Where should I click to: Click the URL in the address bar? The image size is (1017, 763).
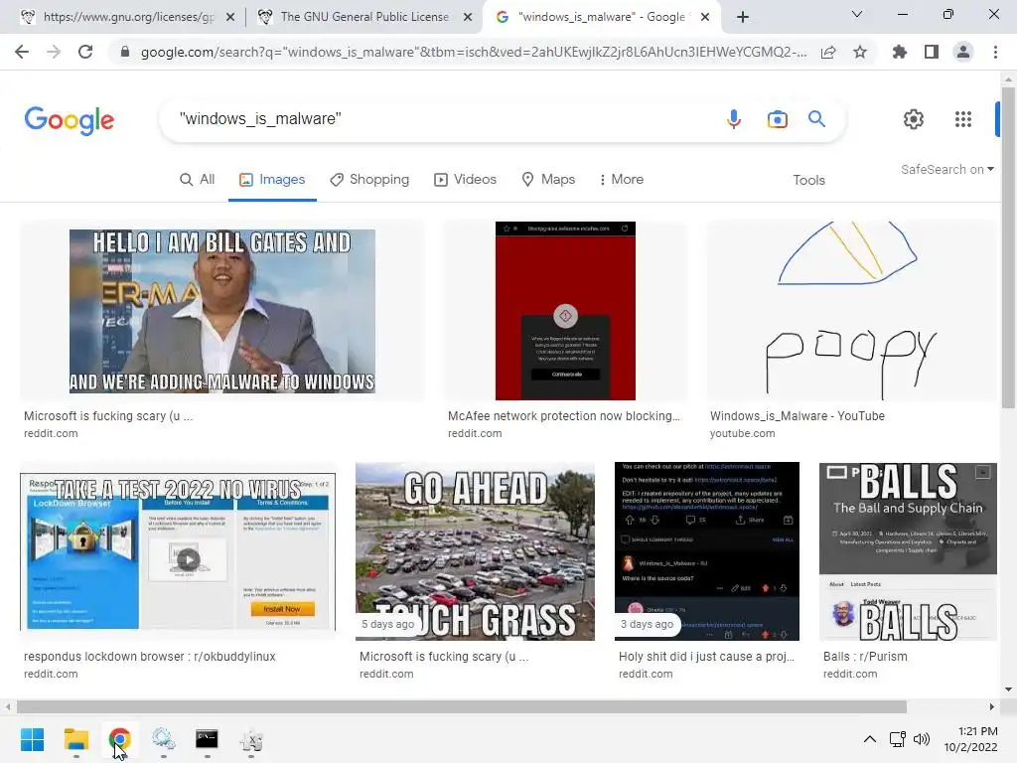pos(474,52)
